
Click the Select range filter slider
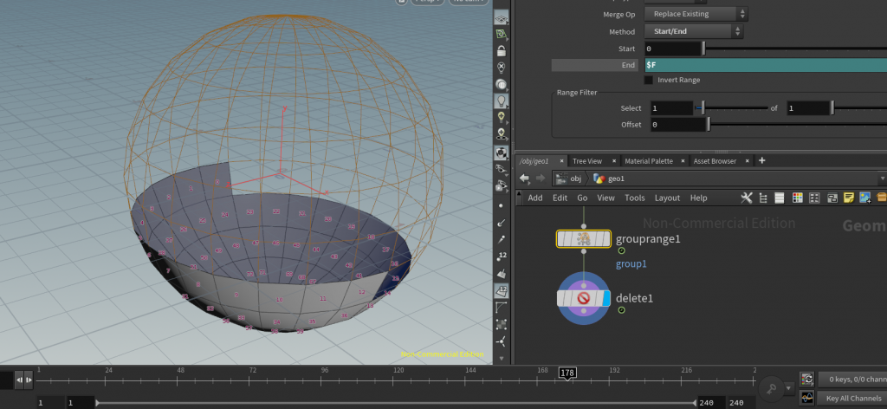(x=731, y=108)
